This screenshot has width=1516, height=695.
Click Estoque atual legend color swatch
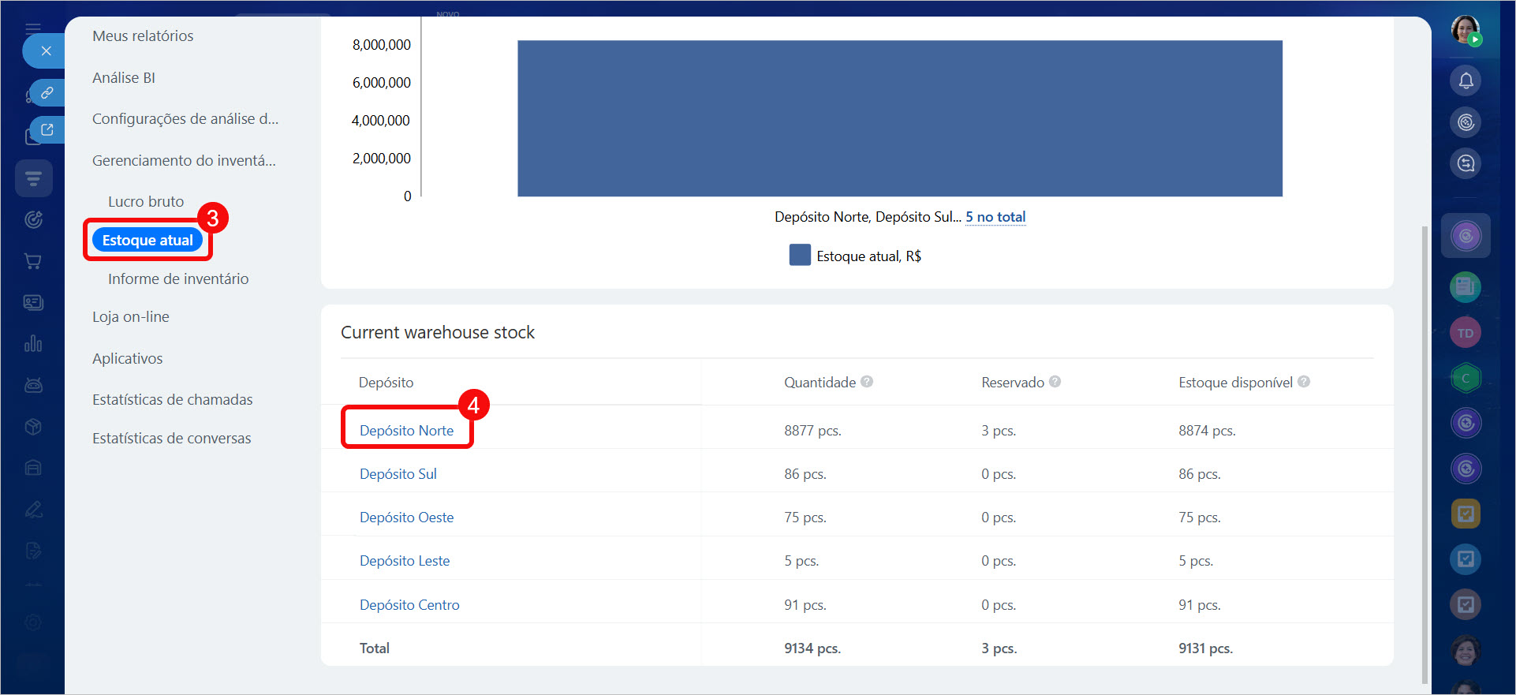click(x=800, y=256)
